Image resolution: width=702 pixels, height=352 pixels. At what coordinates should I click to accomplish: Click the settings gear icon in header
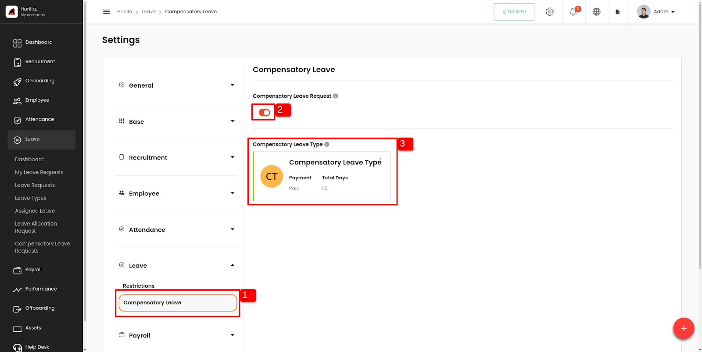click(550, 12)
